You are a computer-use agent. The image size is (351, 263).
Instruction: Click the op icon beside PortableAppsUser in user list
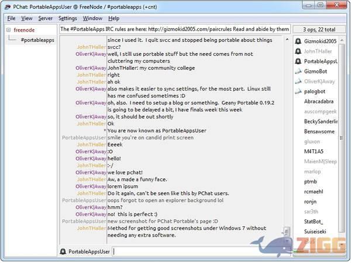click(x=298, y=61)
